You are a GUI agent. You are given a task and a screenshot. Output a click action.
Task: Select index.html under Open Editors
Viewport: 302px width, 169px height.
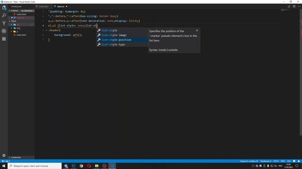coord(21,14)
